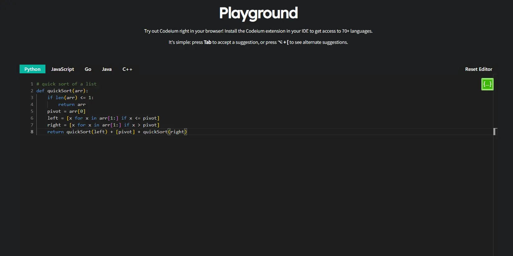Click the Playground heading
Viewport: 513px width, 256px height.
pyautogui.click(x=258, y=13)
